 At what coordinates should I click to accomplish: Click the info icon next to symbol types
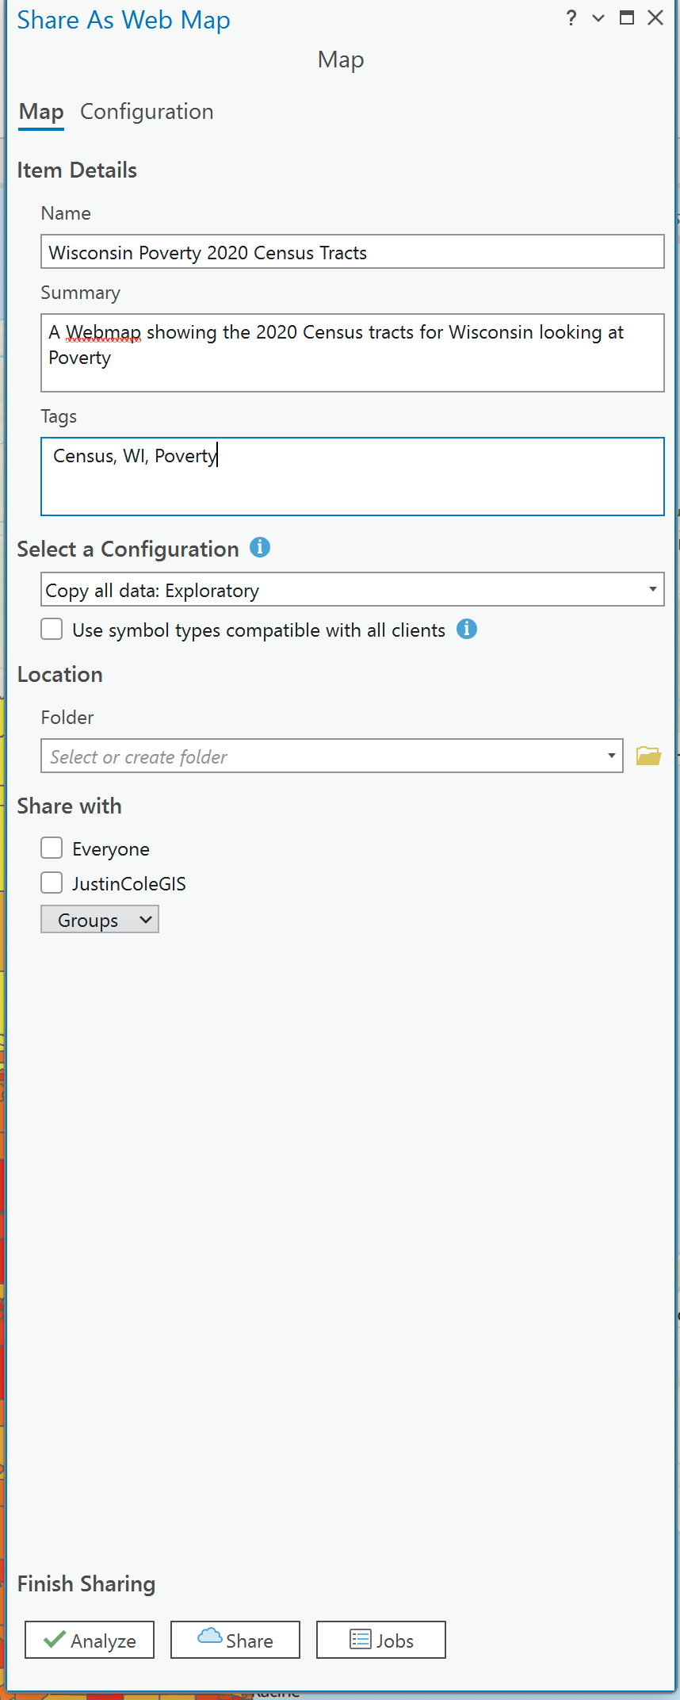click(467, 629)
